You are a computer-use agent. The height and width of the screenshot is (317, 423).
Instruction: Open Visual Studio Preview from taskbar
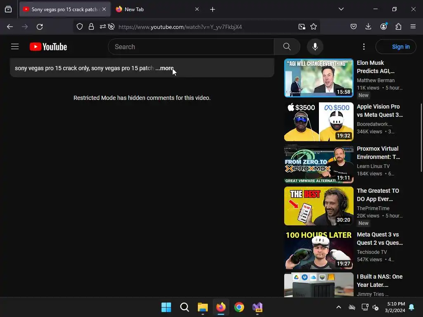tap(257, 307)
